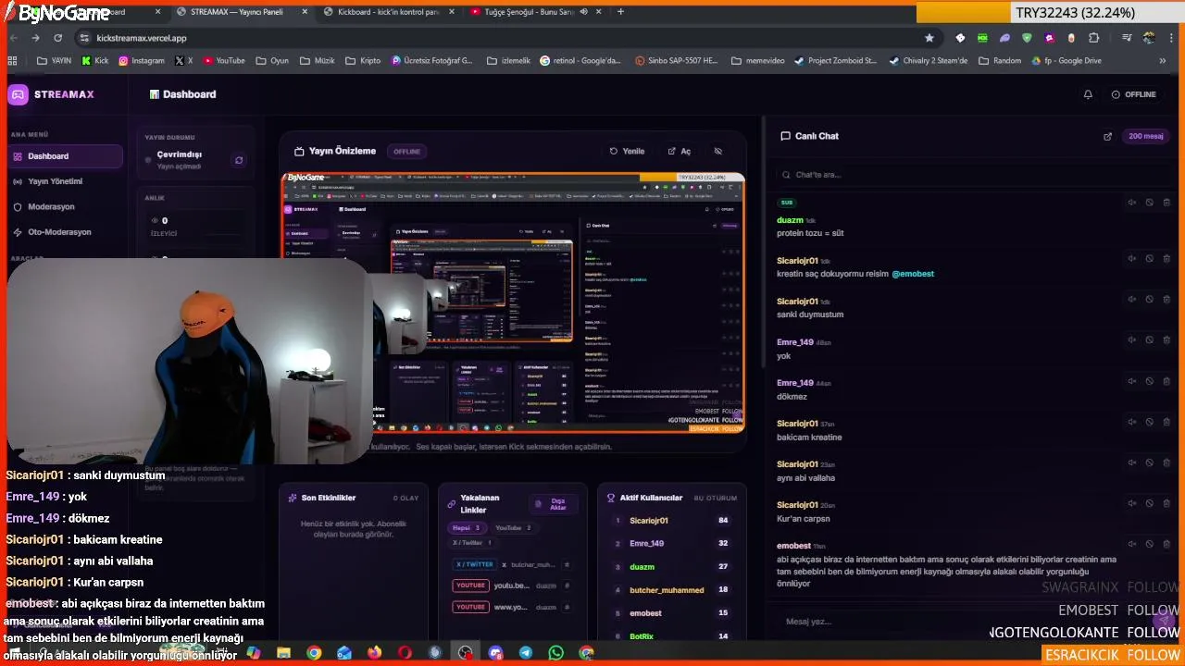The image size is (1185, 666).
Task: Click the notification bell icon
Action: pos(1088,94)
